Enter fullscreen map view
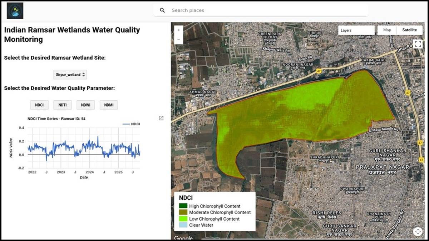429x241 pixels. pos(418,44)
